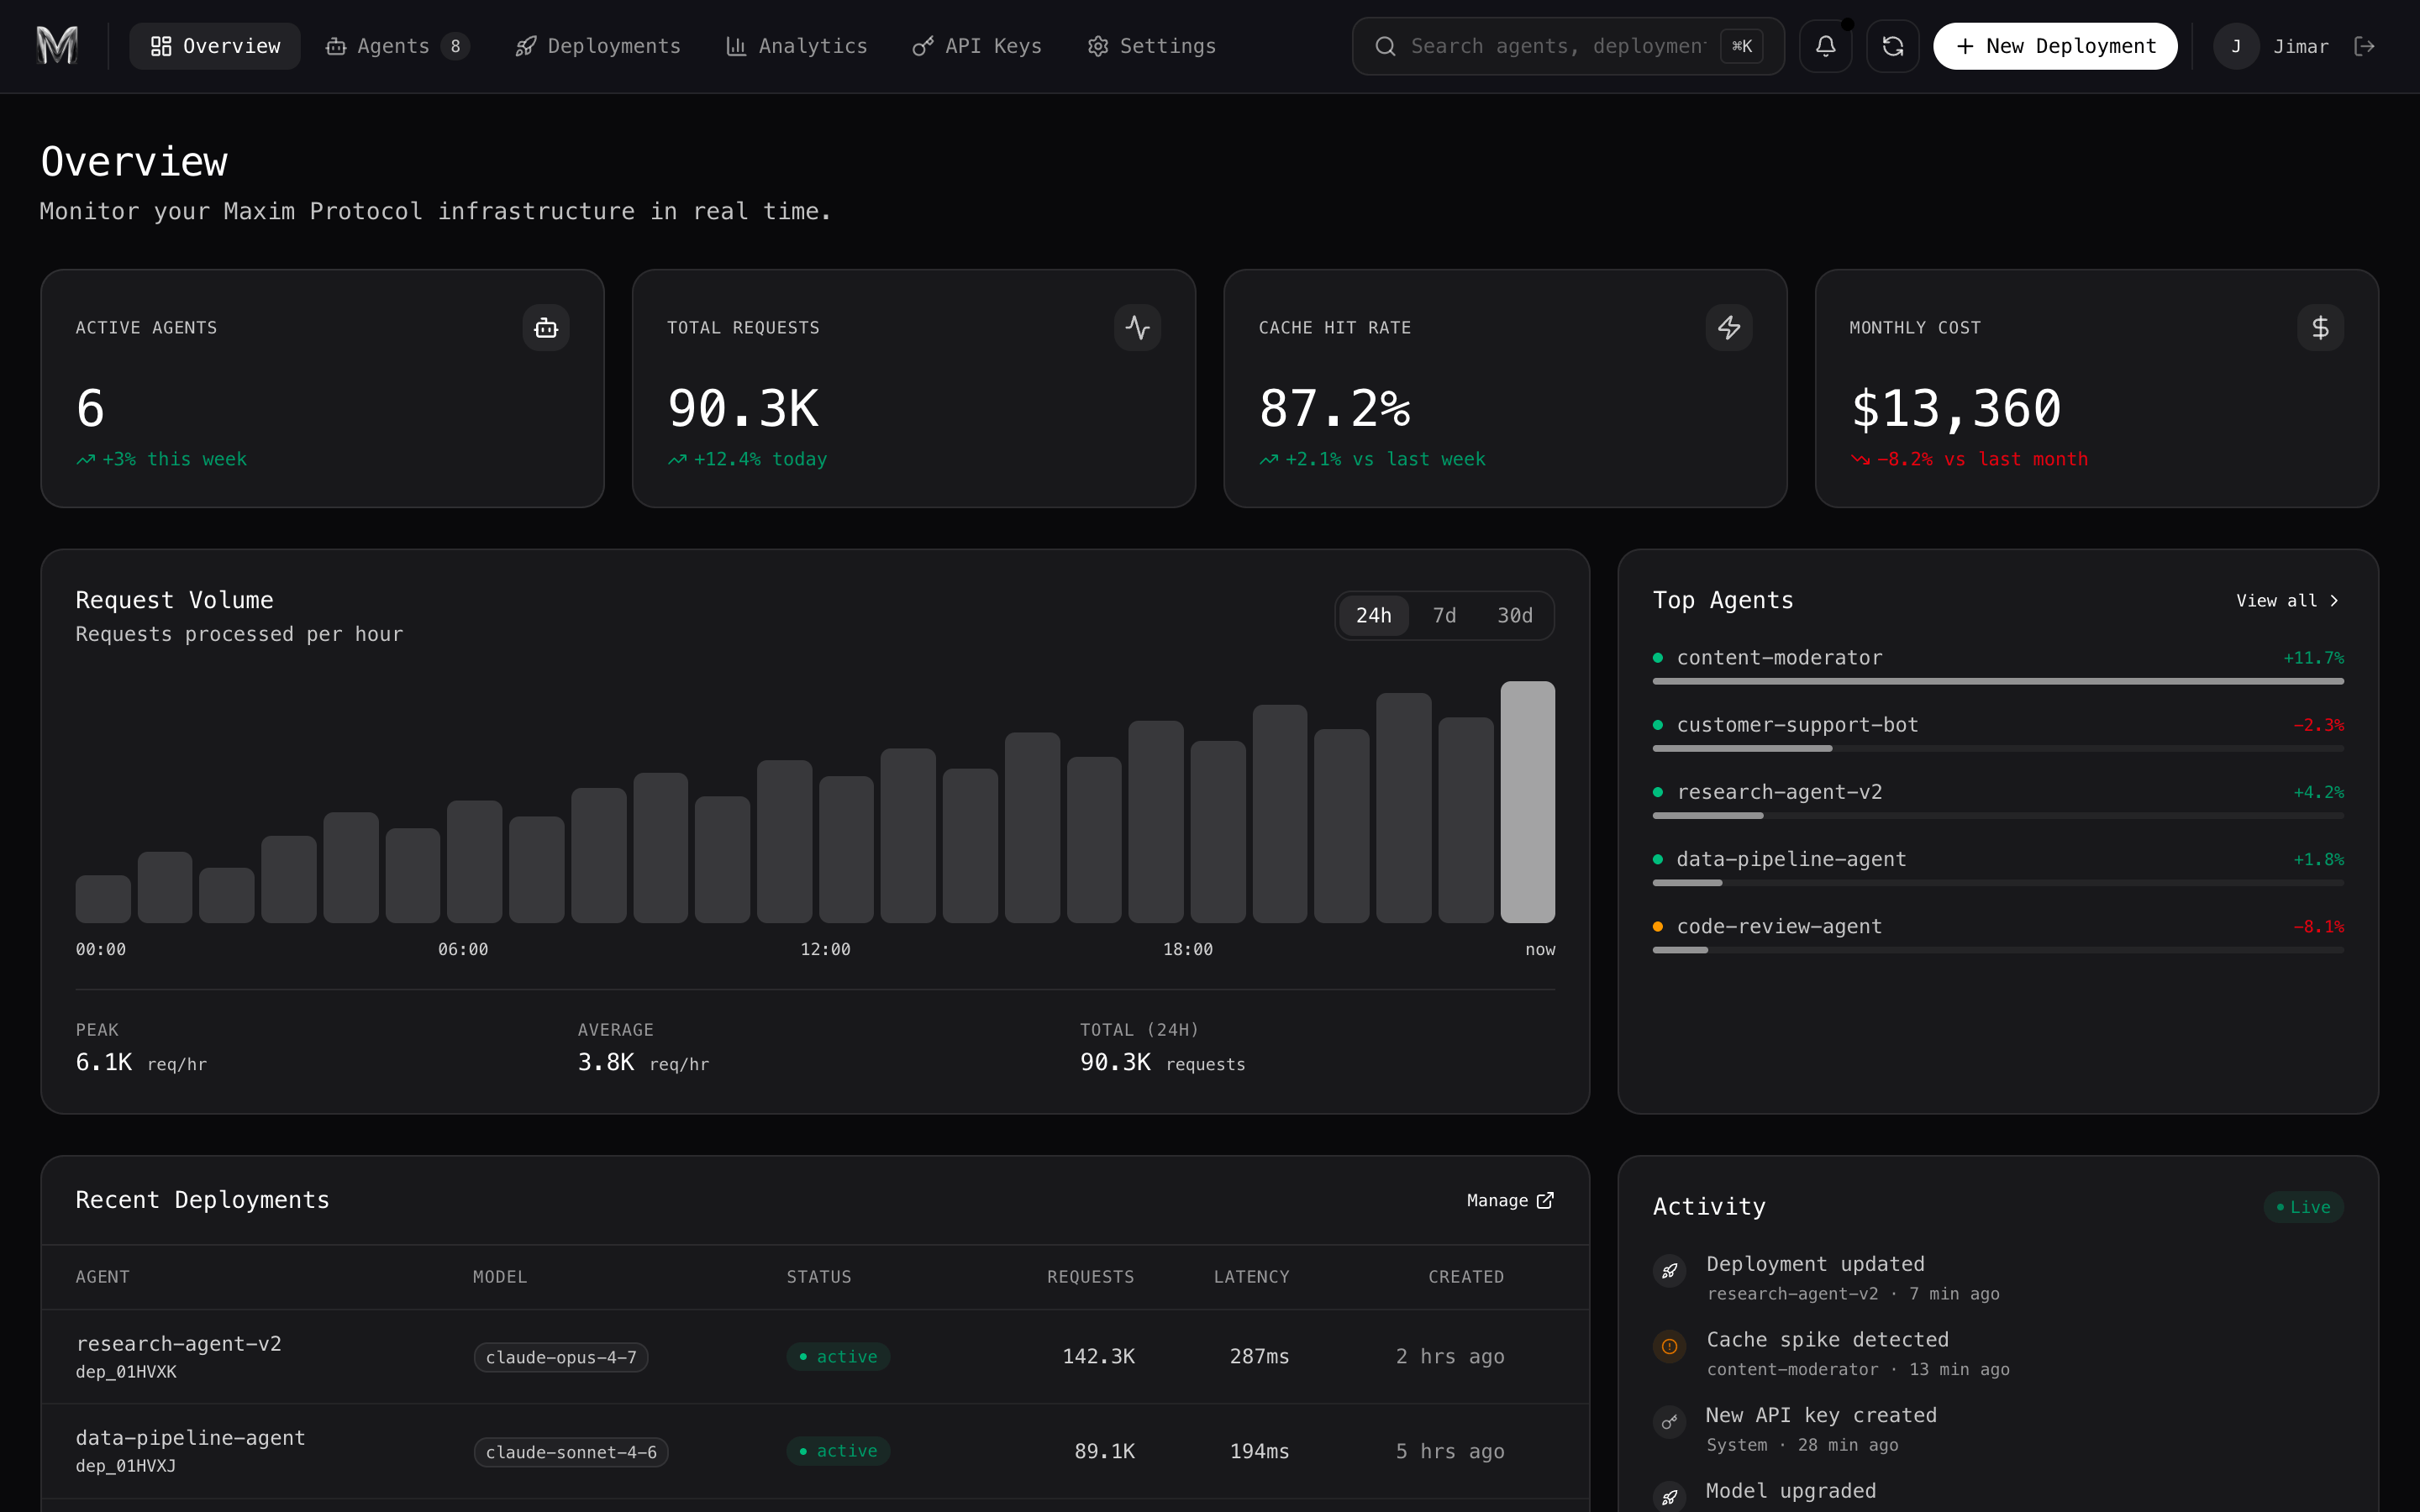Open the Settings tab

click(1152, 46)
